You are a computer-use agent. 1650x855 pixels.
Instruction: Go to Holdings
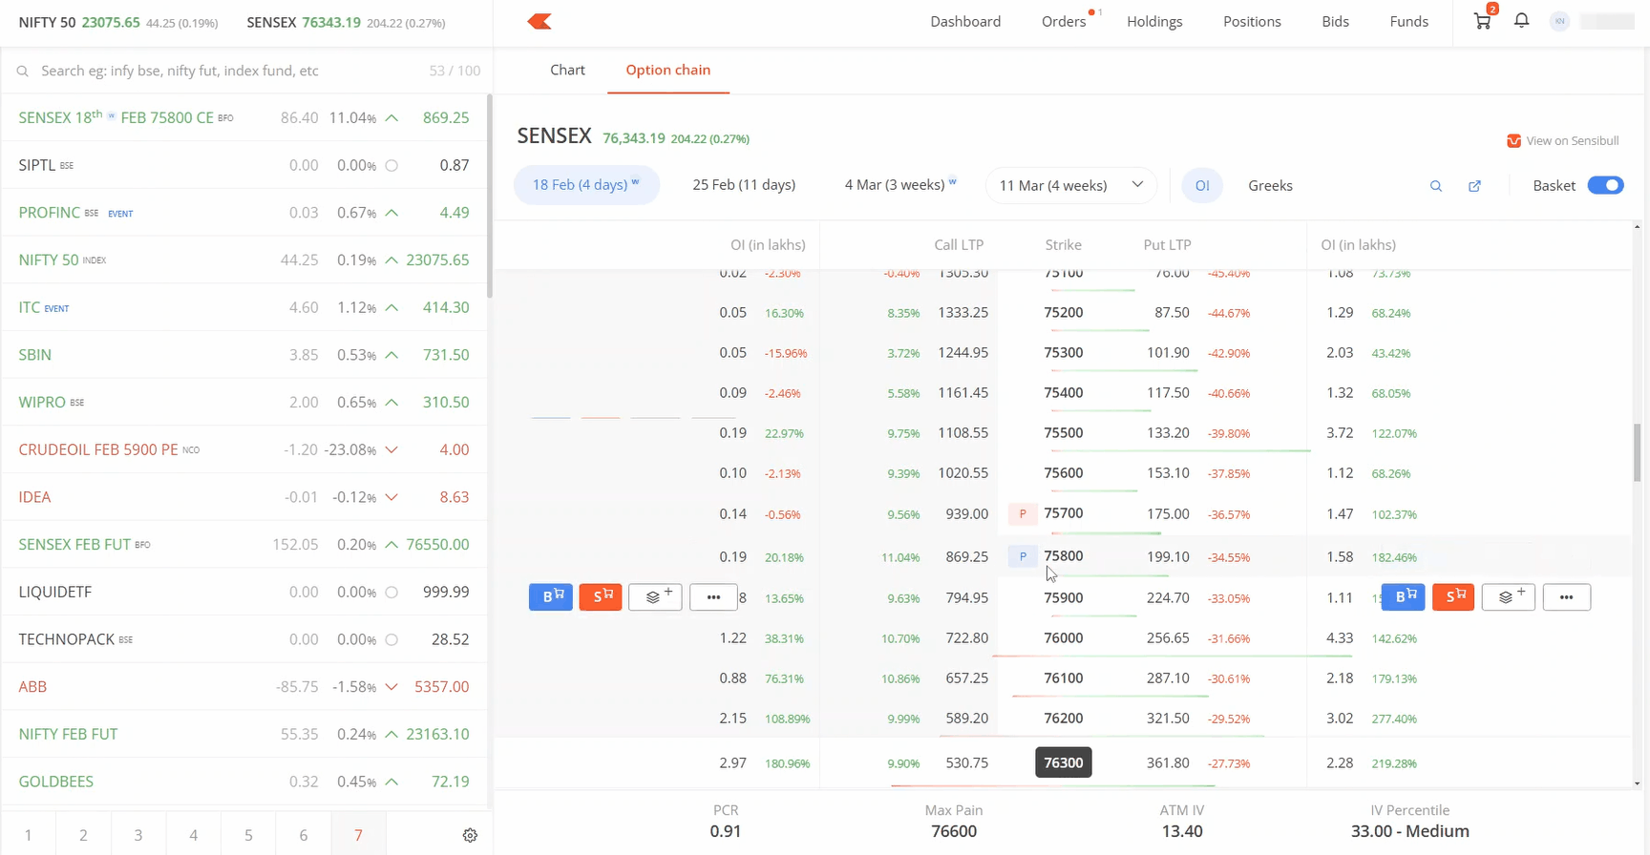1154,21
